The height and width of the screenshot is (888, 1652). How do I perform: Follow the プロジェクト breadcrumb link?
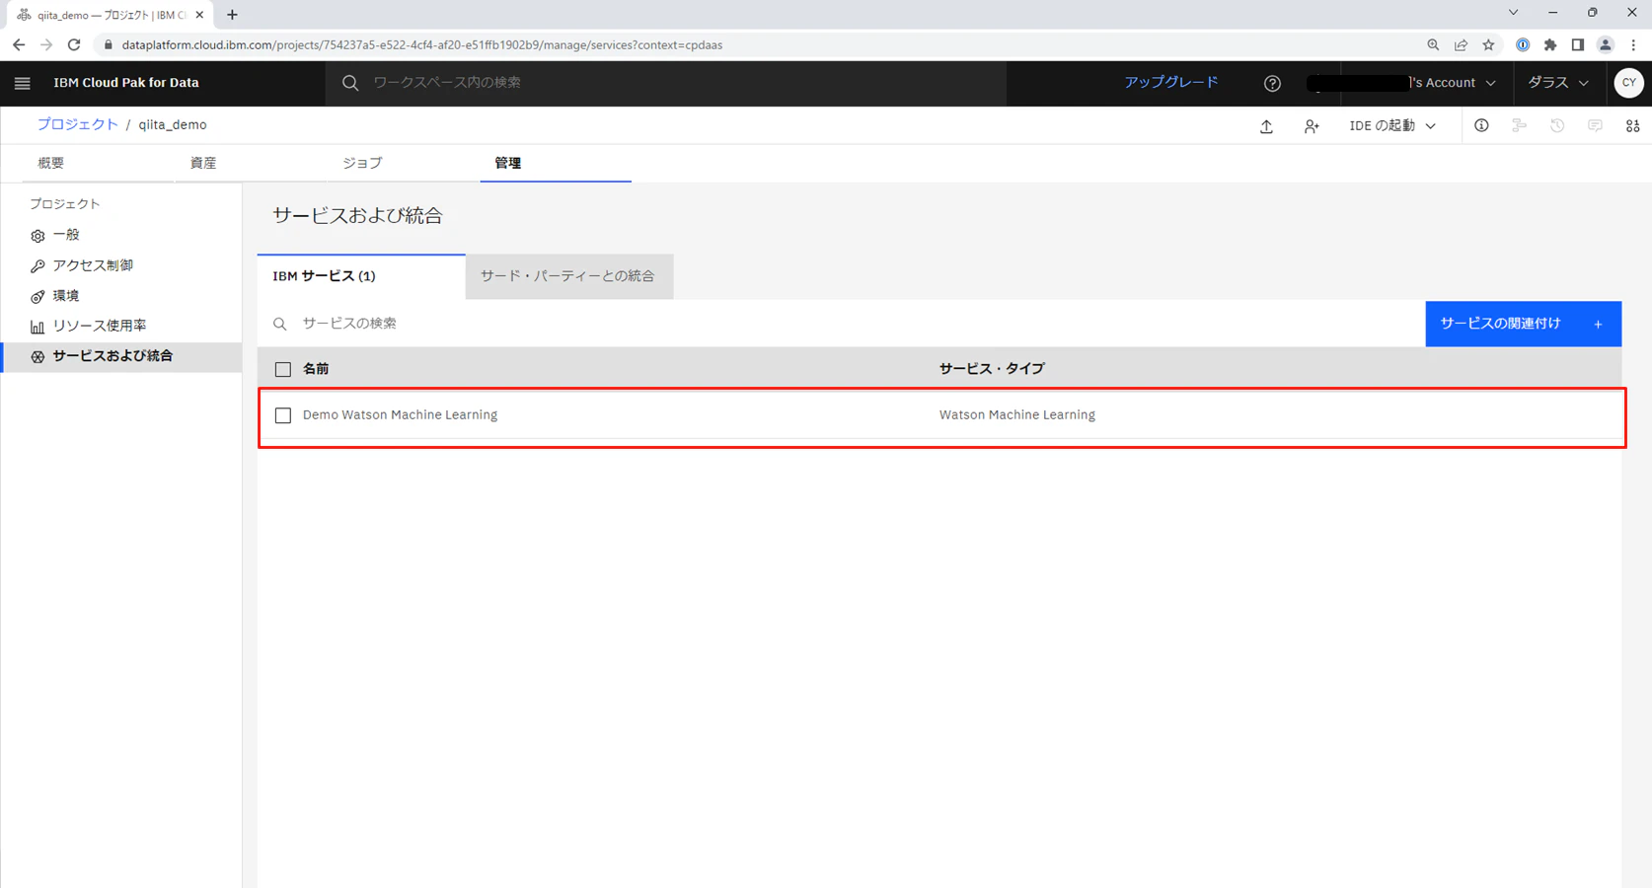pyautogui.click(x=77, y=124)
